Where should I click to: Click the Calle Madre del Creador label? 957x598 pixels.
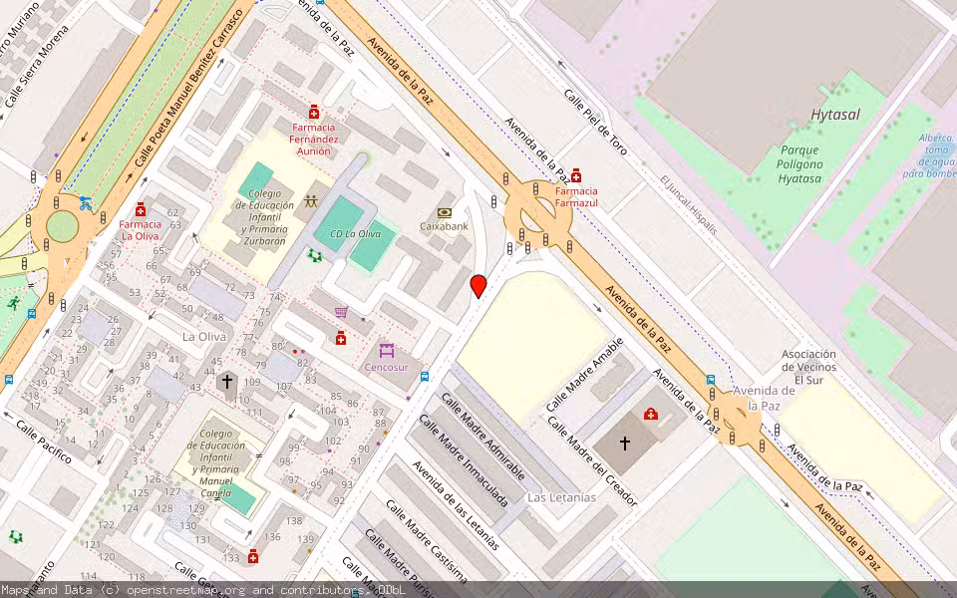click(592, 461)
